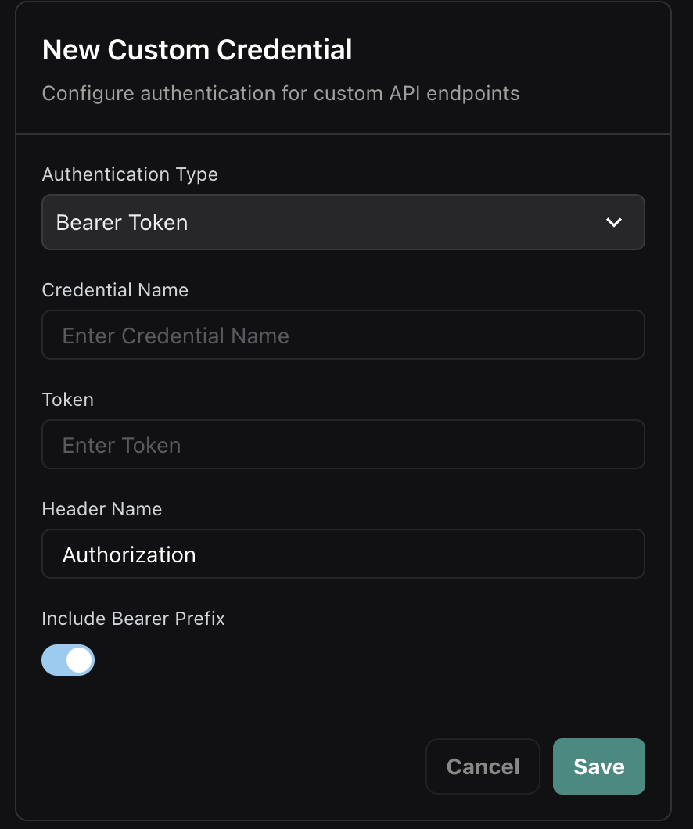Click the Enter Token input field
Screen dimensions: 693x829
pyautogui.click(x=343, y=444)
